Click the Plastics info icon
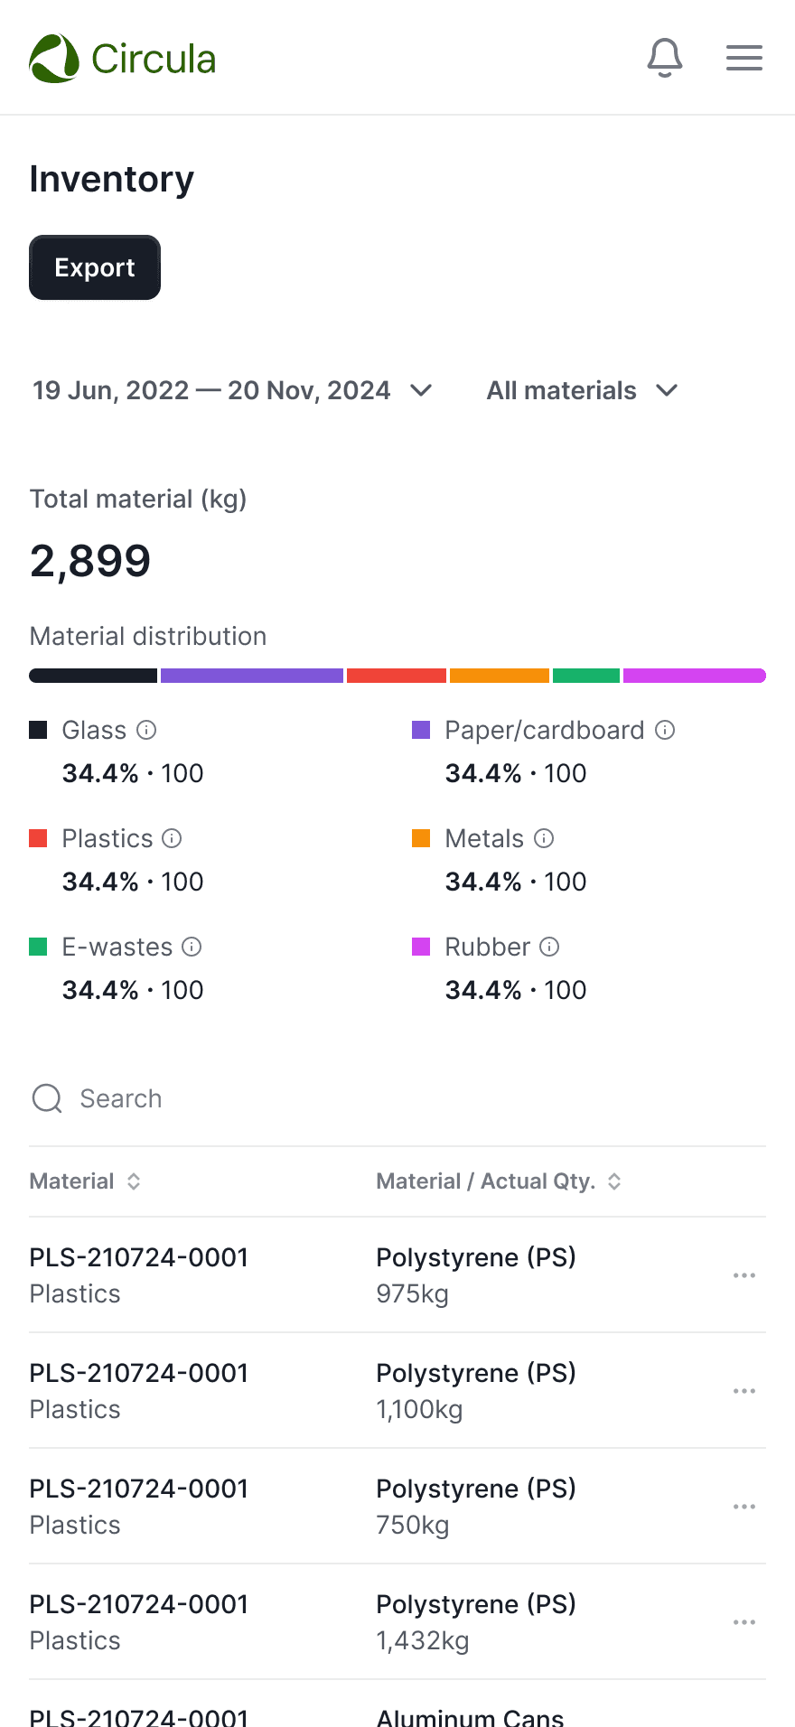 [x=172, y=838]
